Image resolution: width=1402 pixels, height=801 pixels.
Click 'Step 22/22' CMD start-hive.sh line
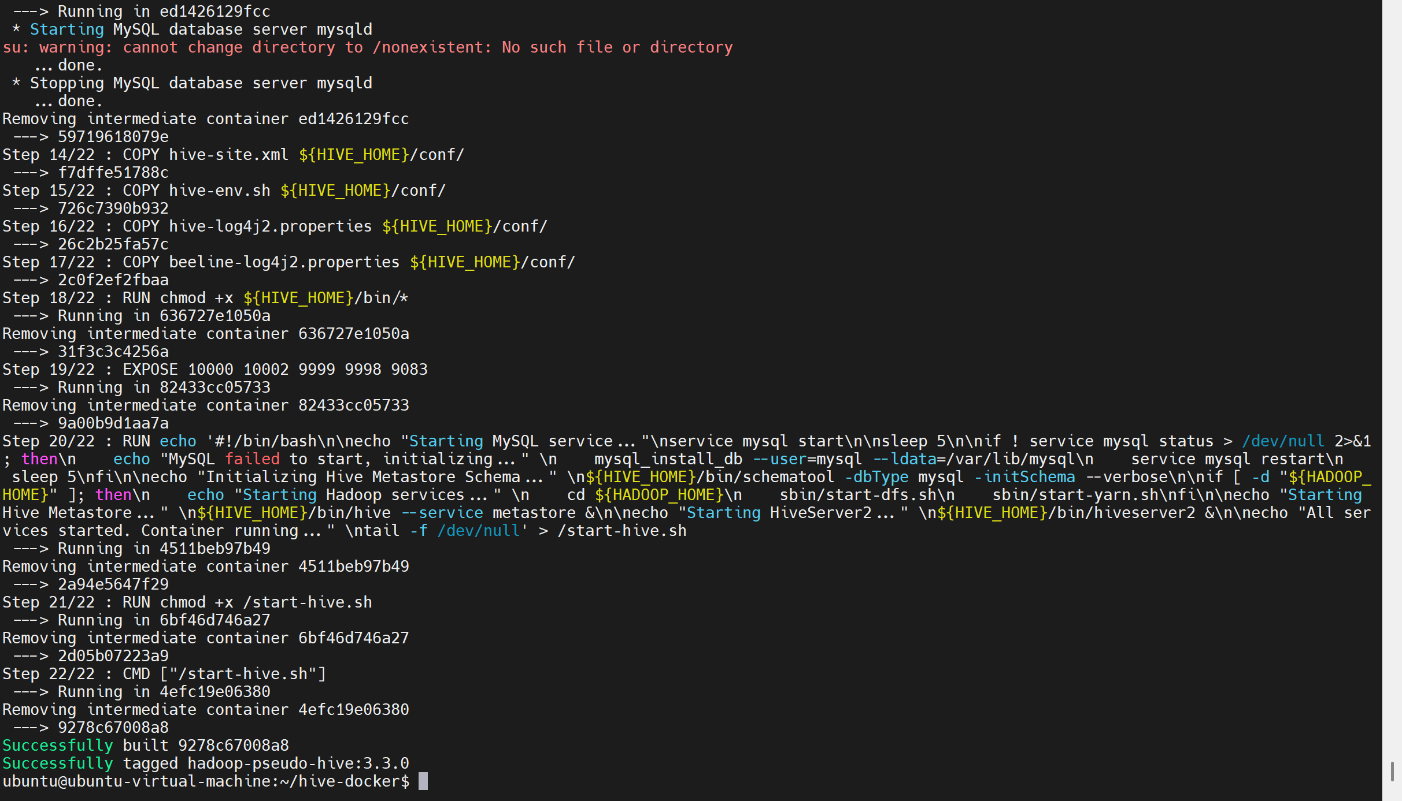point(164,674)
